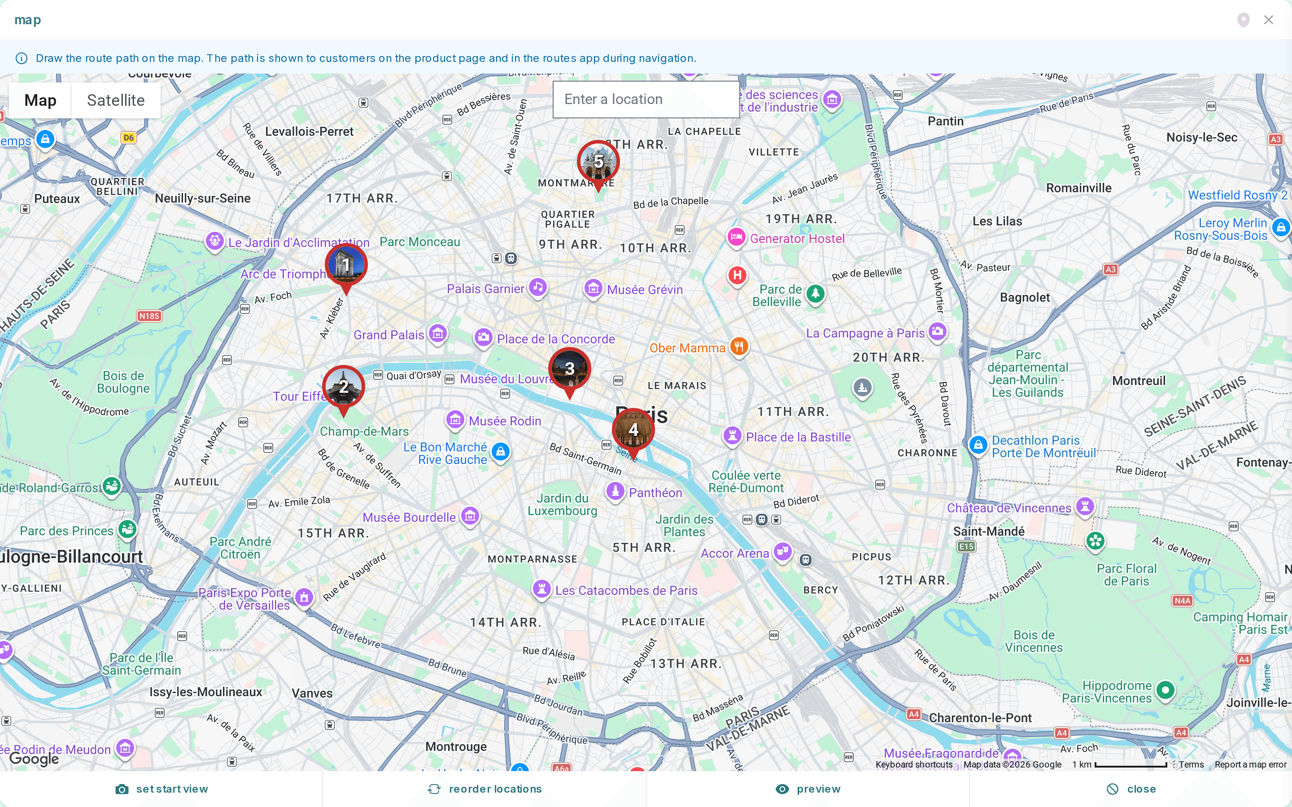Viewport: 1292px width, 807px height.
Task: Open route marker number 5 in Montmartre
Action: click(598, 162)
